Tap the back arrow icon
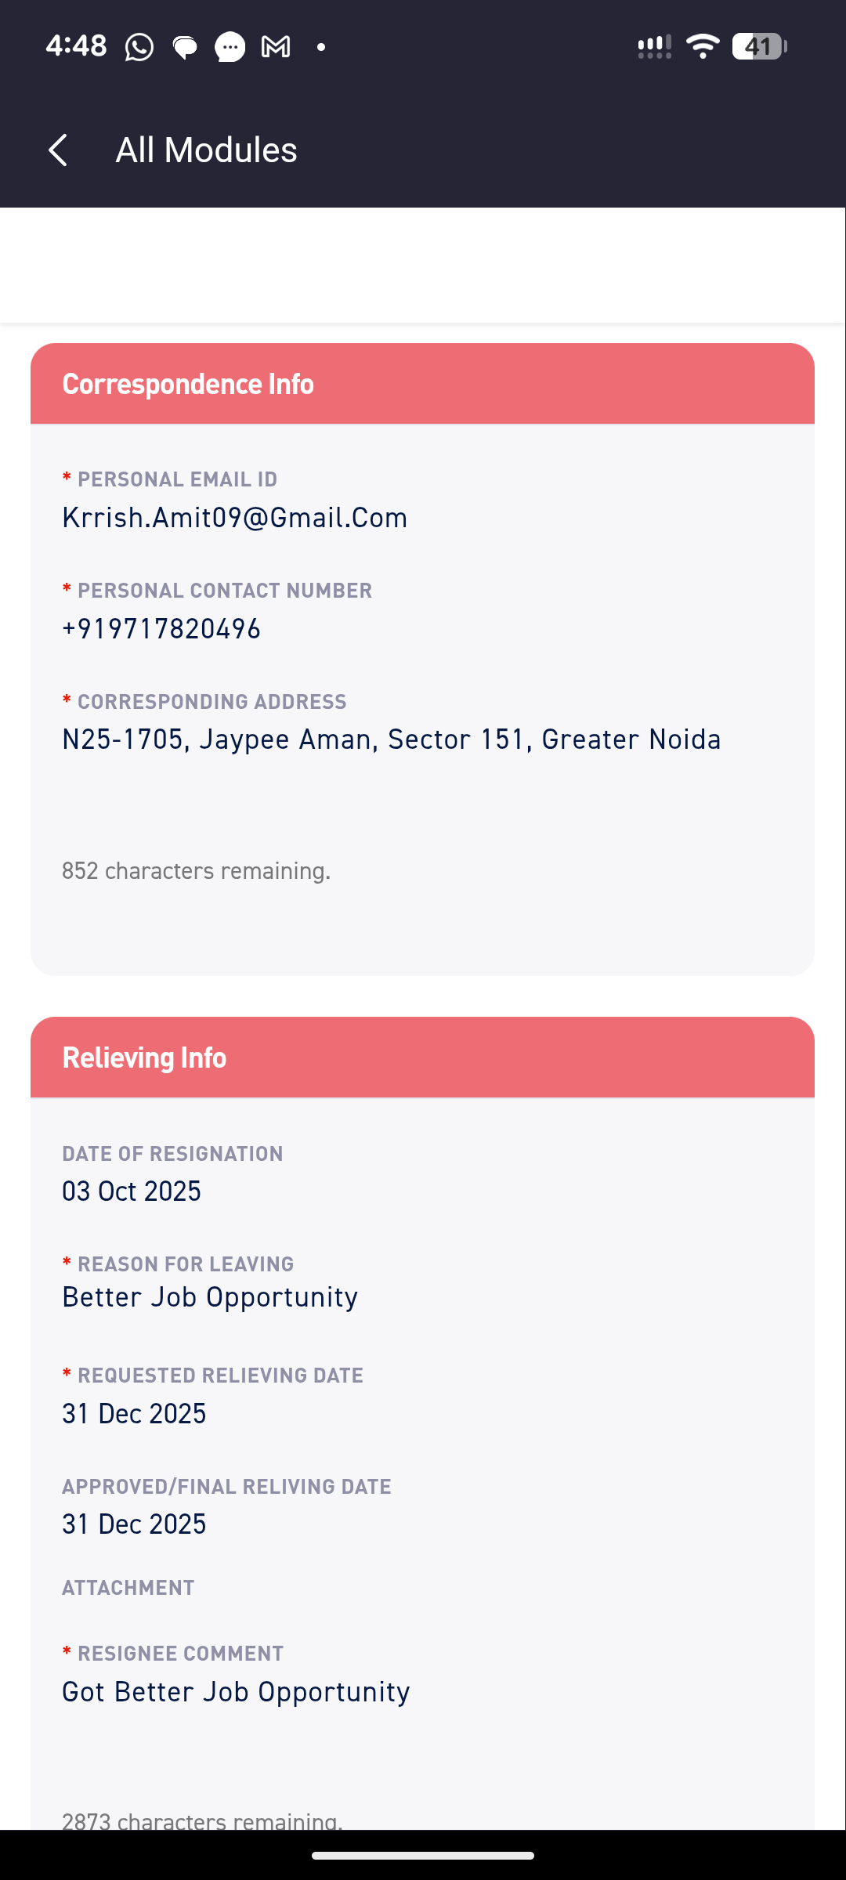Screen dimensions: 846x1880 tap(59, 150)
